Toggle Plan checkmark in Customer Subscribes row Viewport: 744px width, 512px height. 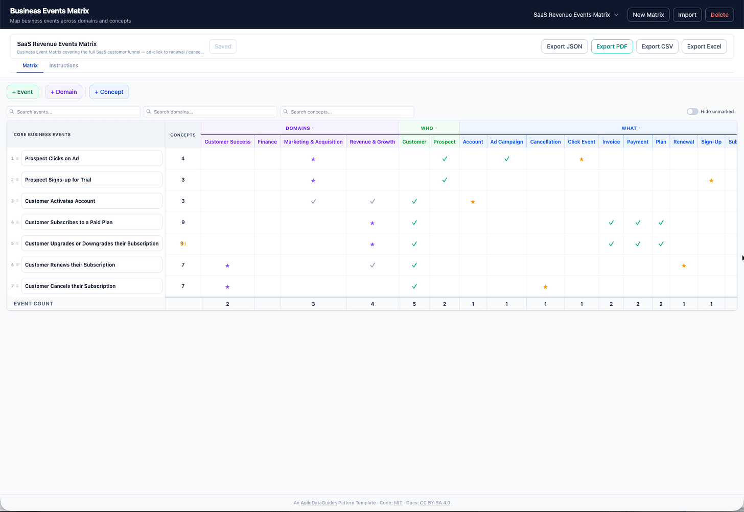[661, 223]
